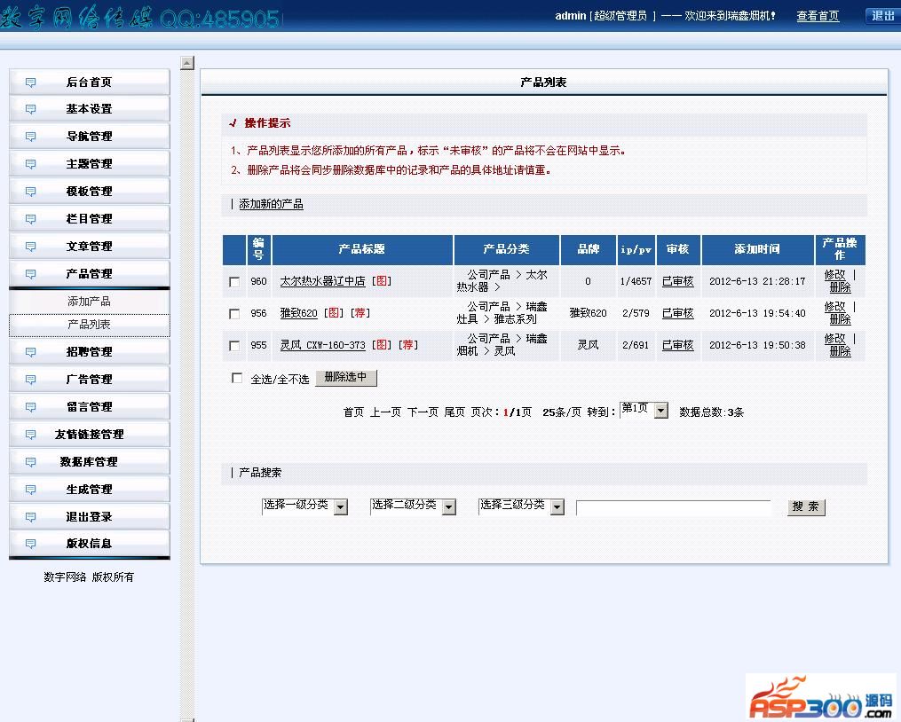Click the sidebar scroll up arrow

pyautogui.click(x=187, y=63)
